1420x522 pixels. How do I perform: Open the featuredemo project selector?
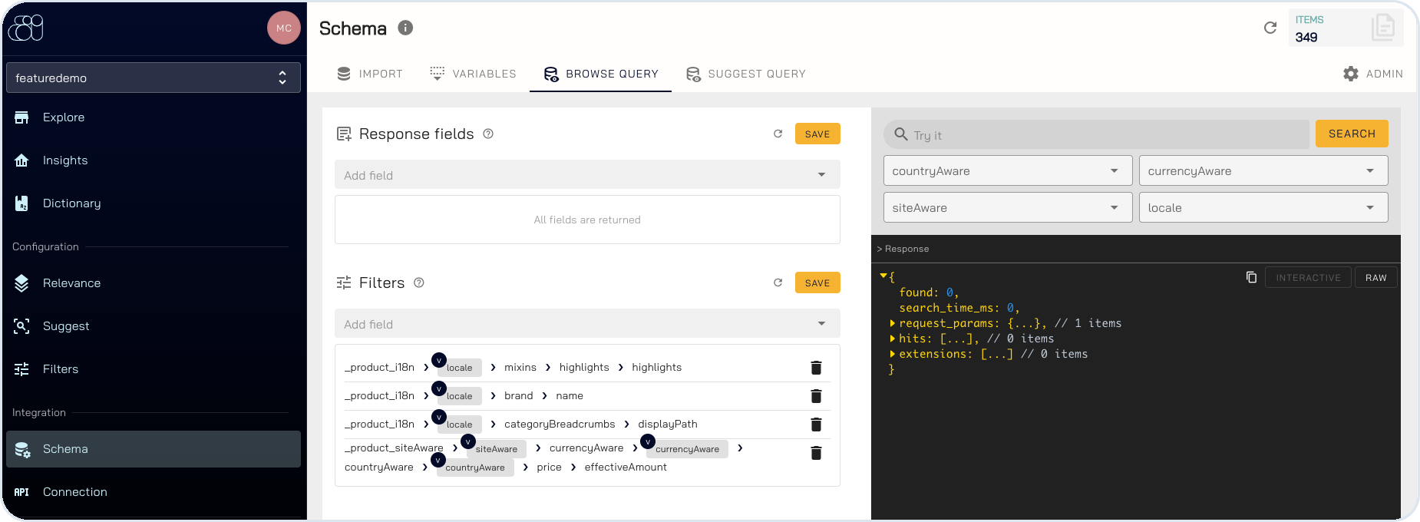[x=154, y=78]
